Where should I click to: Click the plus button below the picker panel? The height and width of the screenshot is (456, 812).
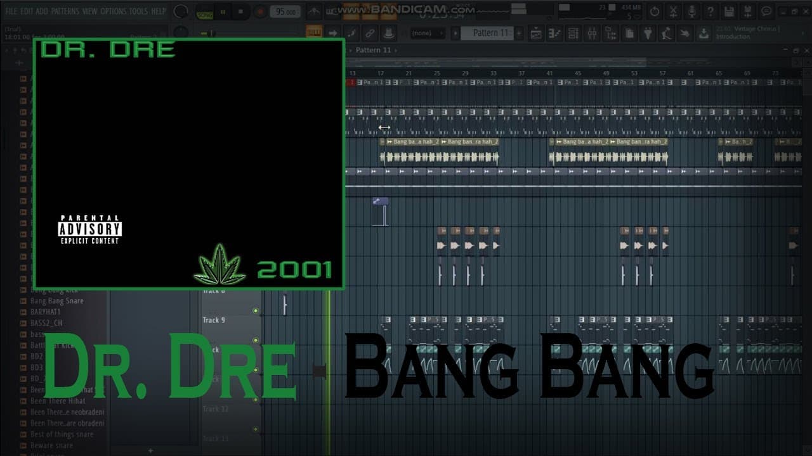pyautogui.click(x=150, y=450)
